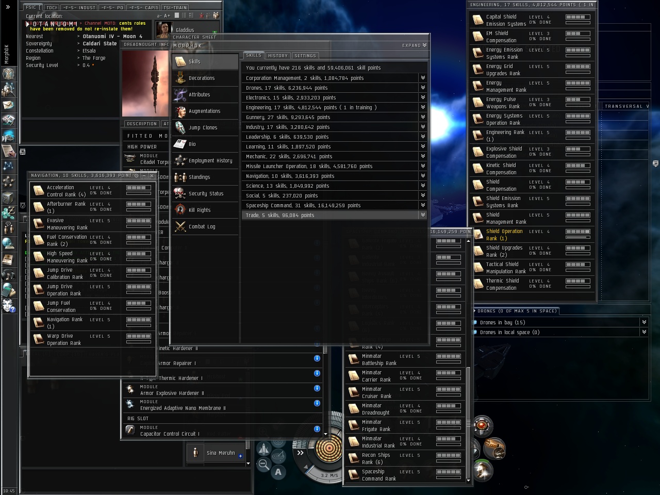This screenshot has height=495, width=660.
Task: Toggle the autopilot A button
Action: tap(278, 471)
